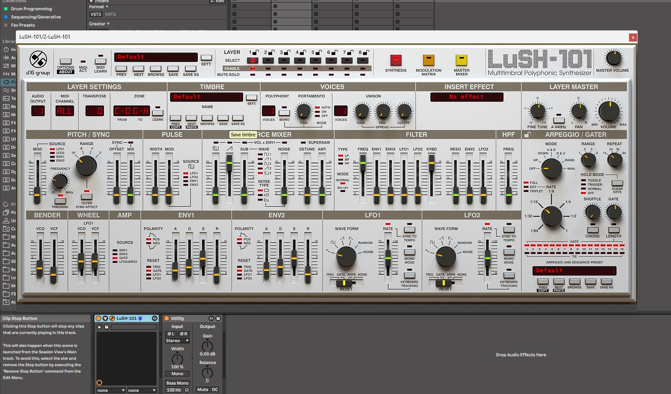
Task: Toggle the Utility Mute button
Action: (x=203, y=390)
